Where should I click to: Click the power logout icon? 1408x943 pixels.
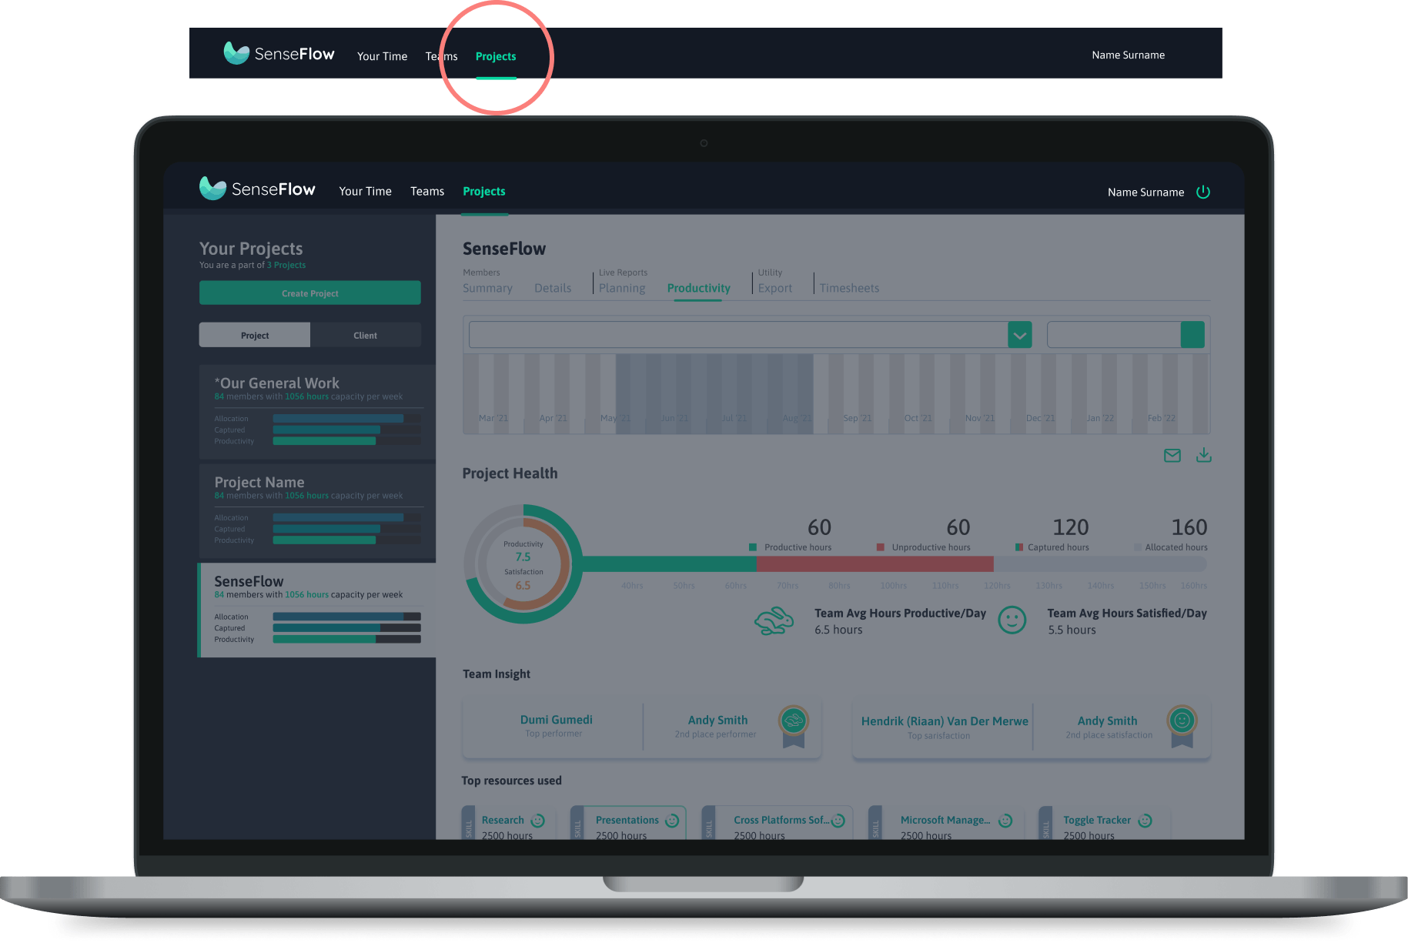tap(1203, 192)
